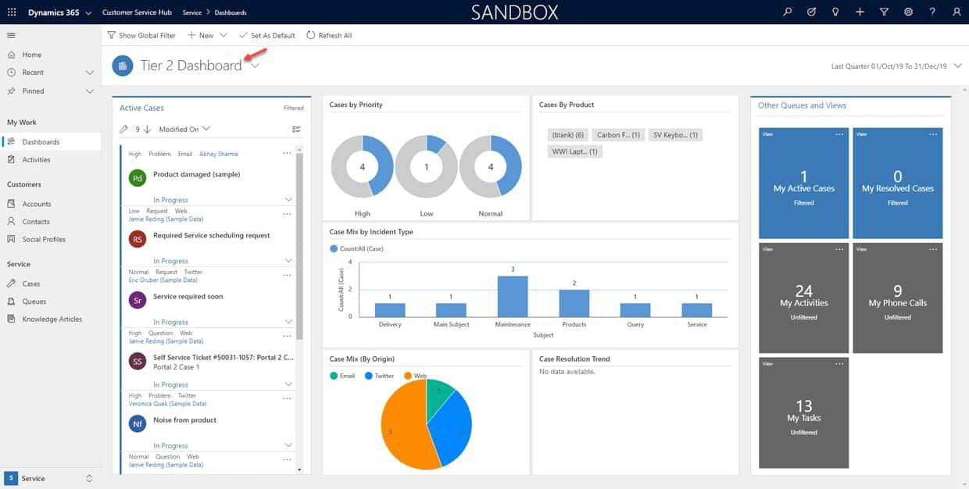Open advanced find funnel icon

pyautogui.click(x=884, y=12)
